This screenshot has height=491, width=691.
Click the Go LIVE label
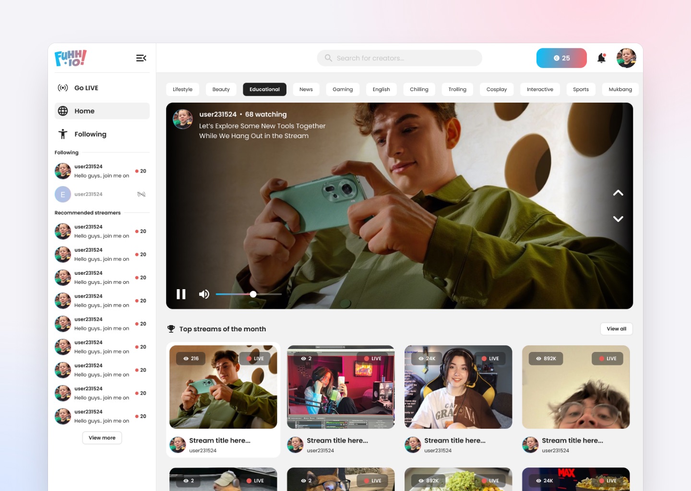86,88
